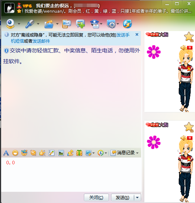Open the 发送邮件 send email link
This screenshot has height=203, width=195.
pos(41,41)
